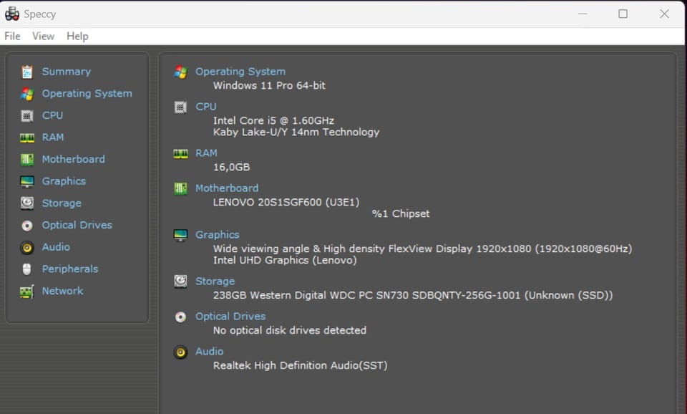Click 'Realtek High Definition Audio(SST)' text

coord(300,365)
